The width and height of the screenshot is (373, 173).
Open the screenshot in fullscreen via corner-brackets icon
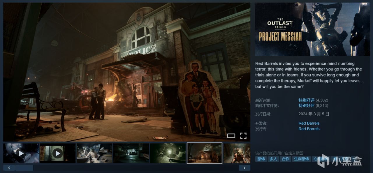[243, 135]
